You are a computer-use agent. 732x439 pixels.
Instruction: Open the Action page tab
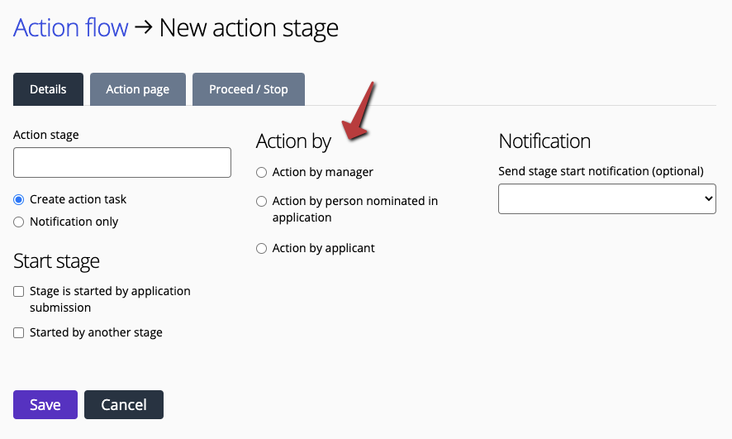tap(138, 89)
